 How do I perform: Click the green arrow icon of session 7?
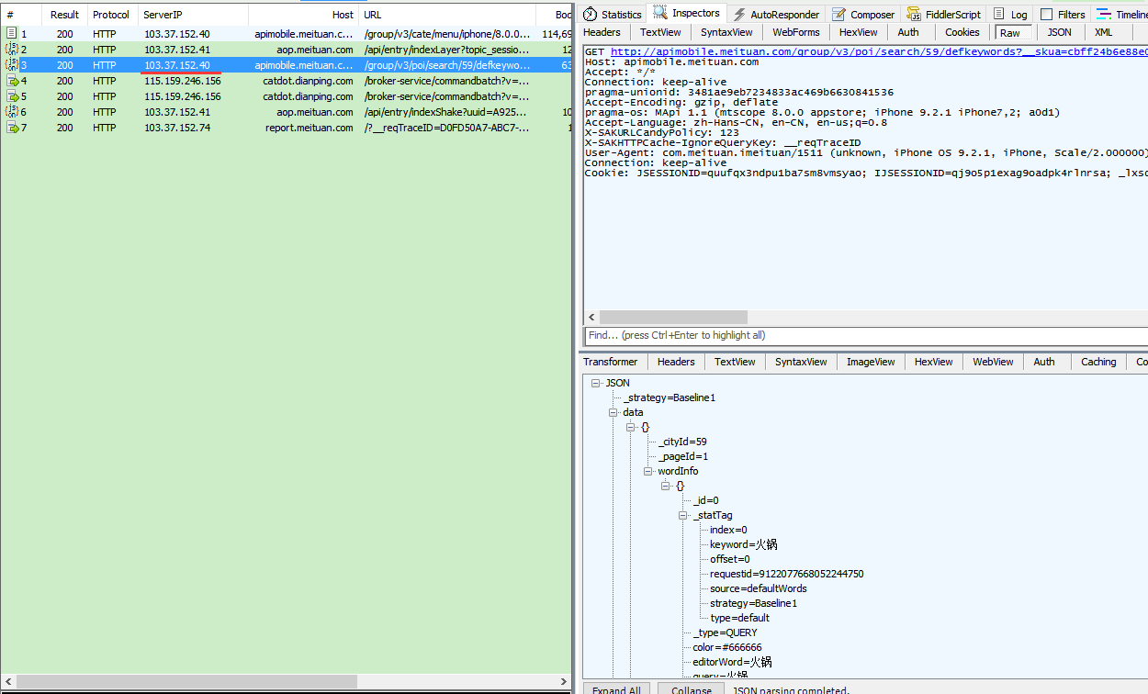(x=13, y=128)
